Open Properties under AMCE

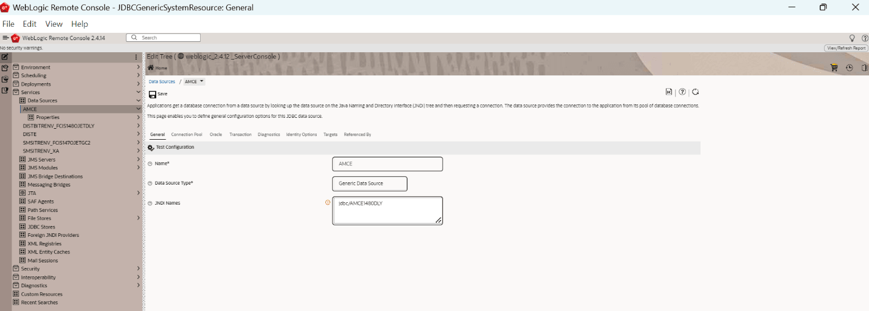47,117
